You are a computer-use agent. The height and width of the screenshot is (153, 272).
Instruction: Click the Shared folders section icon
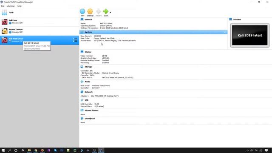coord(82,110)
